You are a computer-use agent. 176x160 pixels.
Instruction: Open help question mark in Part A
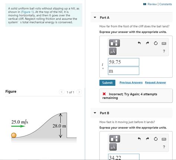(x=164, y=51)
